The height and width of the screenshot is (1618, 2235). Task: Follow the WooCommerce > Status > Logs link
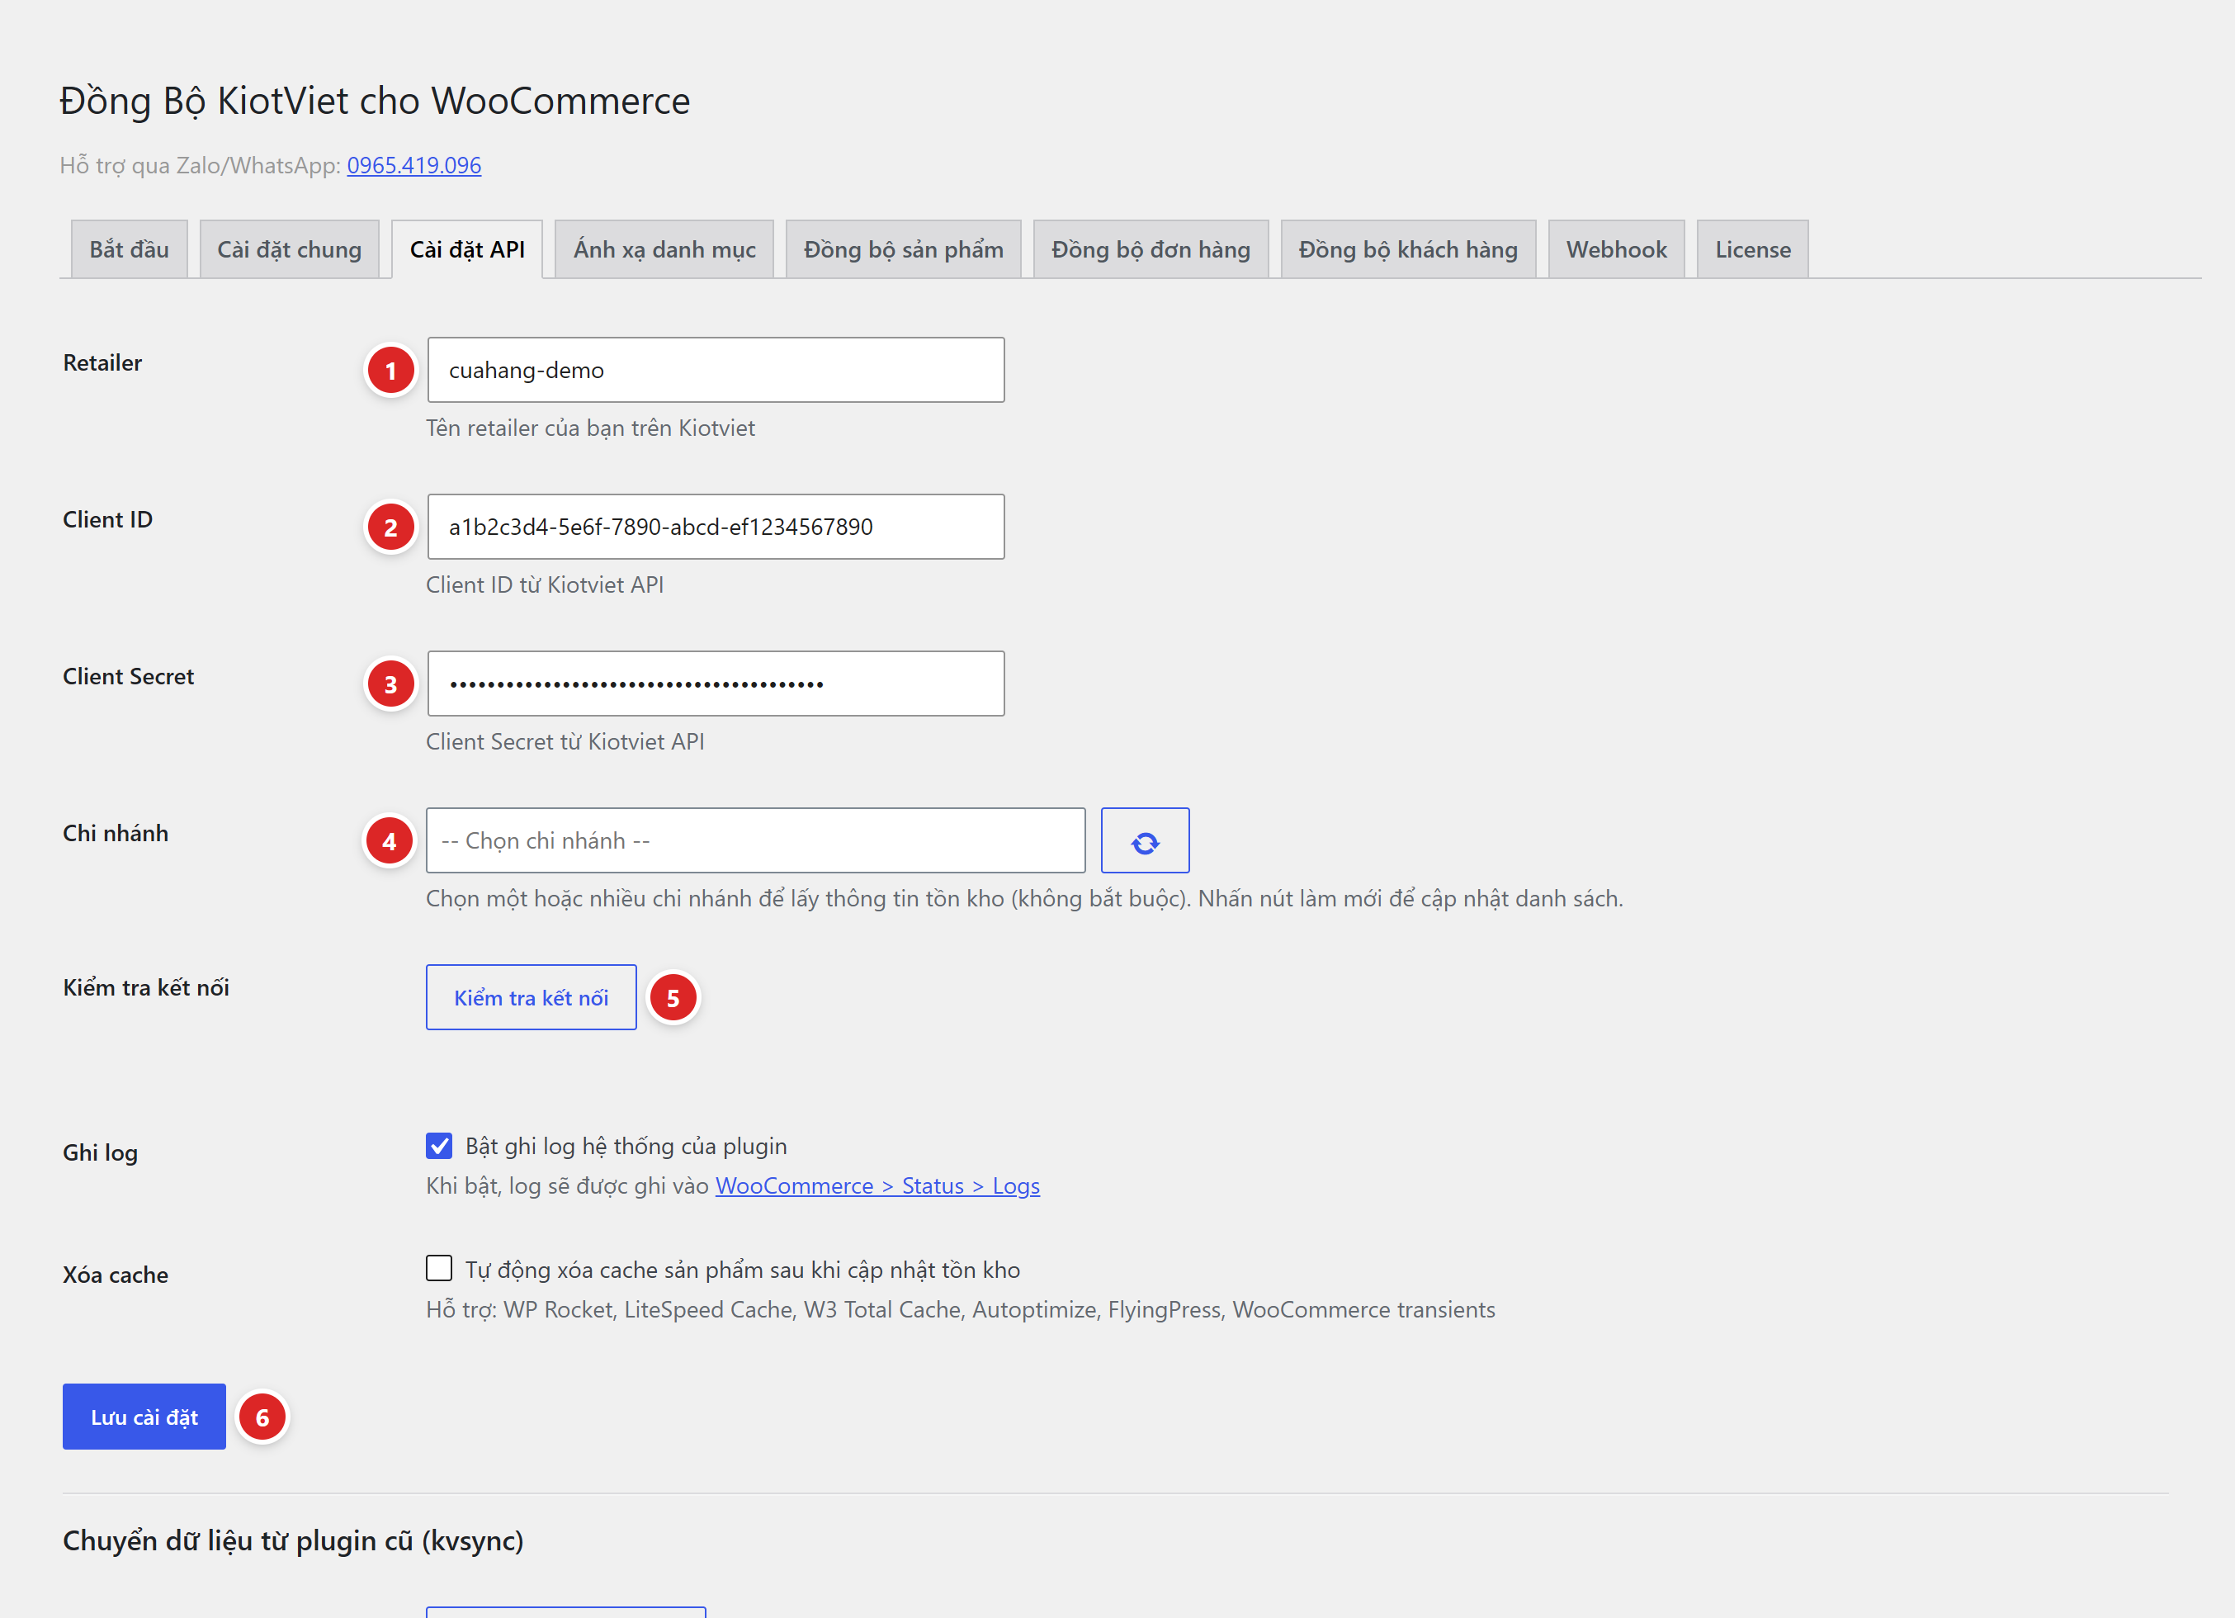[x=878, y=1185]
